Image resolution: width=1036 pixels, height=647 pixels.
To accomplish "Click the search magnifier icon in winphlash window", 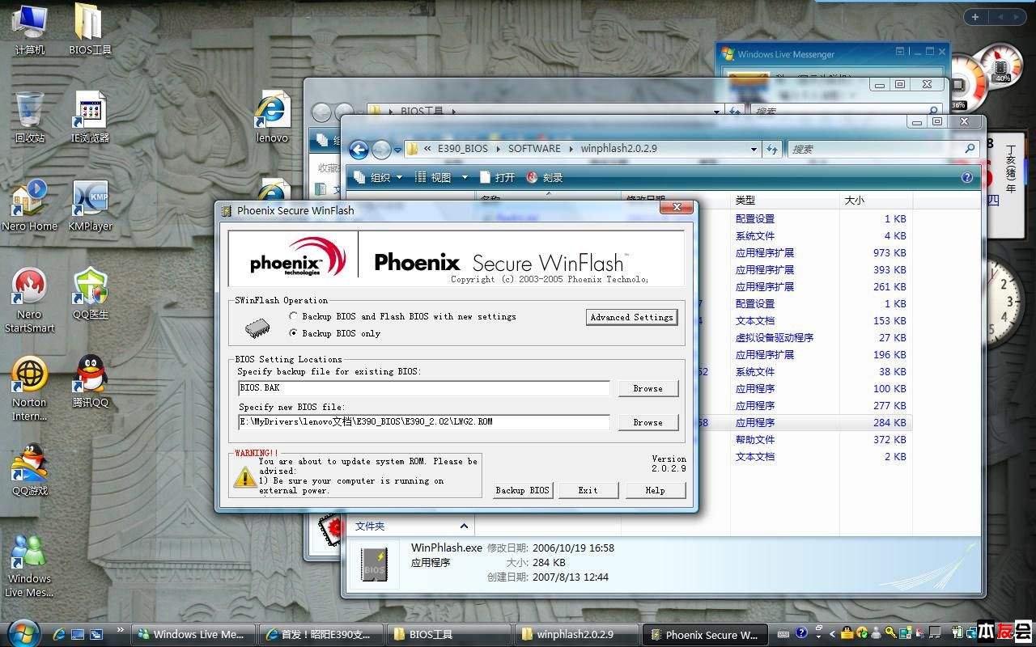I will (x=970, y=149).
